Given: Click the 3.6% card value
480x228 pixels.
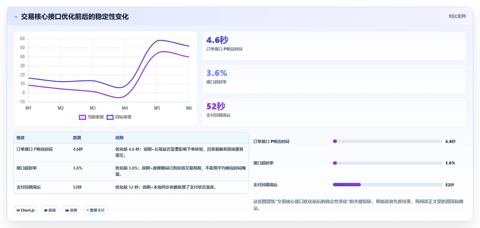Looking at the screenshot, I should (x=217, y=73).
